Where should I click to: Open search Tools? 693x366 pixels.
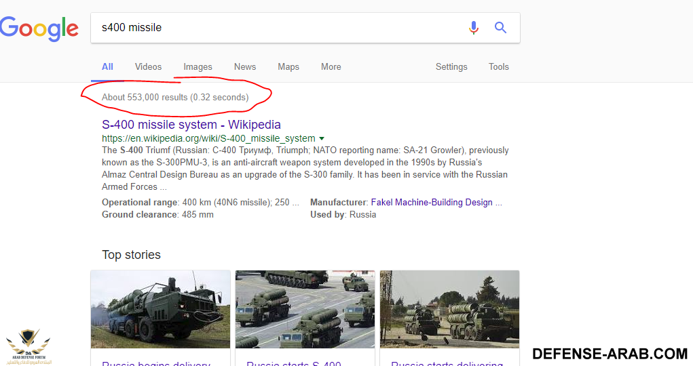click(x=498, y=66)
